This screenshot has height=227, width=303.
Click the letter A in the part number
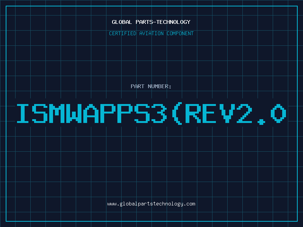click(x=91, y=113)
